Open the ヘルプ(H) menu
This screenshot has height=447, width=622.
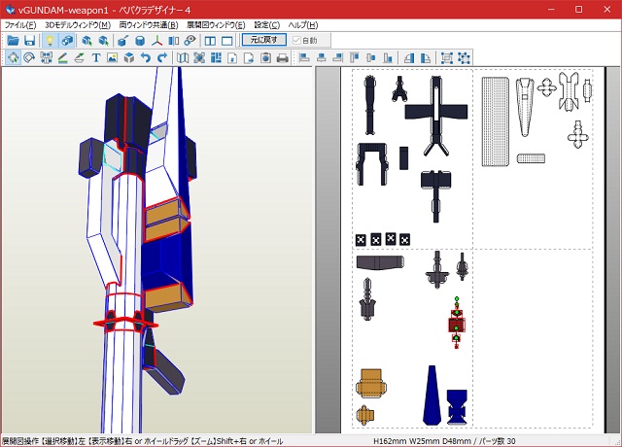point(303,25)
